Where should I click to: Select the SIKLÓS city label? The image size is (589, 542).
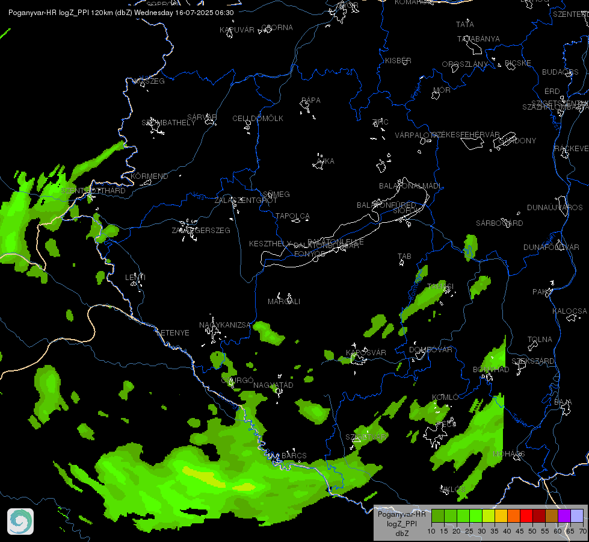452,490
